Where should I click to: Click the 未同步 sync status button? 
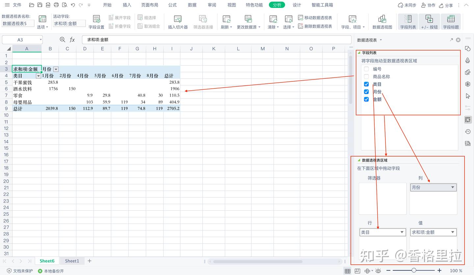407,5
